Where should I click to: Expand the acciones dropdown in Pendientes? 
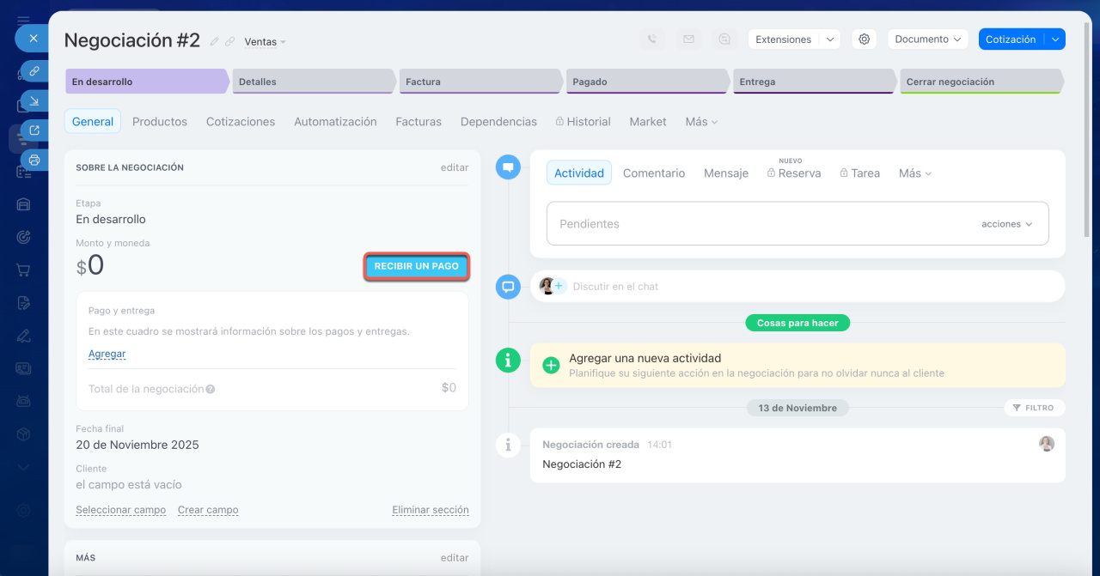pyautogui.click(x=1007, y=224)
